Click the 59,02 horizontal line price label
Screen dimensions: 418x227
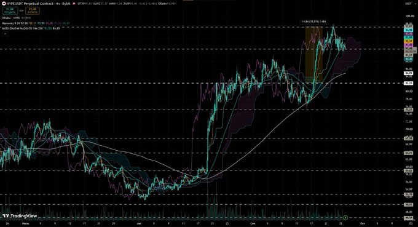pyautogui.click(x=409, y=171)
